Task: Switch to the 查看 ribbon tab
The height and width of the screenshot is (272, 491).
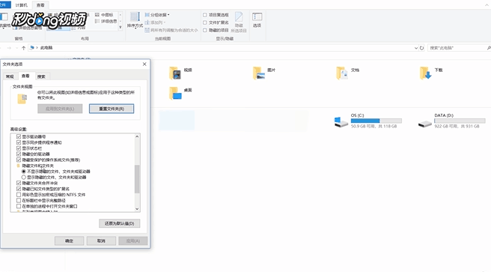Action: (40, 5)
